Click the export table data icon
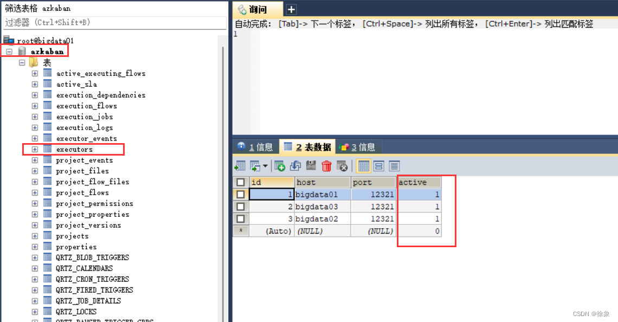The width and height of the screenshot is (618, 322). tap(240, 166)
